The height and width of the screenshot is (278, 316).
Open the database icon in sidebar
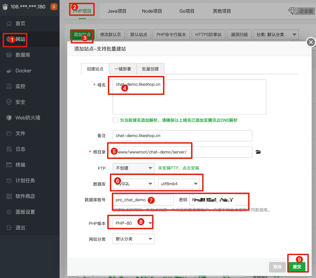[9, 55]
